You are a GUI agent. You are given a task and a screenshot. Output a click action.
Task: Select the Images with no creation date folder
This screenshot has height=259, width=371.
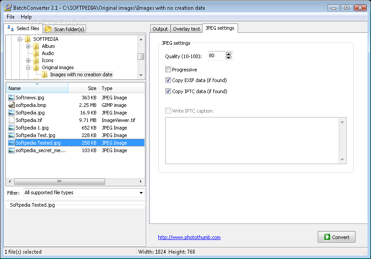(x=81, y=75)
